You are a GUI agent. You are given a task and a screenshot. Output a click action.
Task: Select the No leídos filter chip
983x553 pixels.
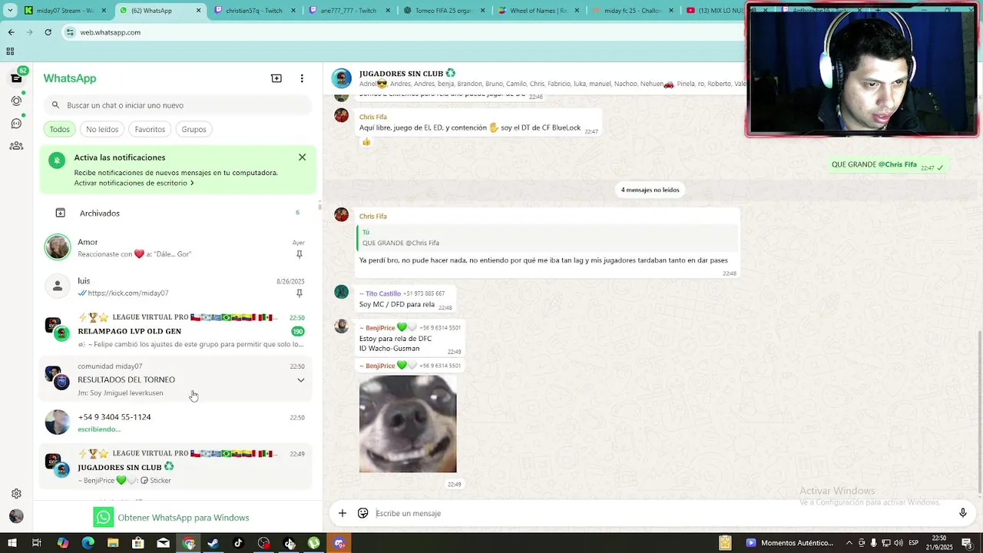pyautogui.click(x=102, y=129)
